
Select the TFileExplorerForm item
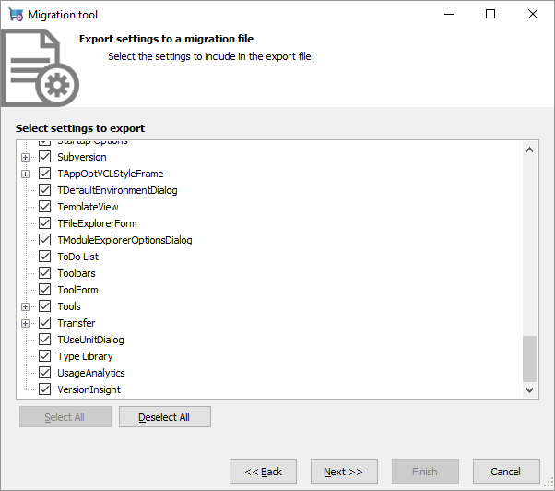coord(97,223)
